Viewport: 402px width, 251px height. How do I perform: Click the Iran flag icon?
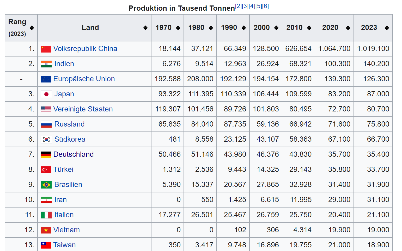[46, 200]
